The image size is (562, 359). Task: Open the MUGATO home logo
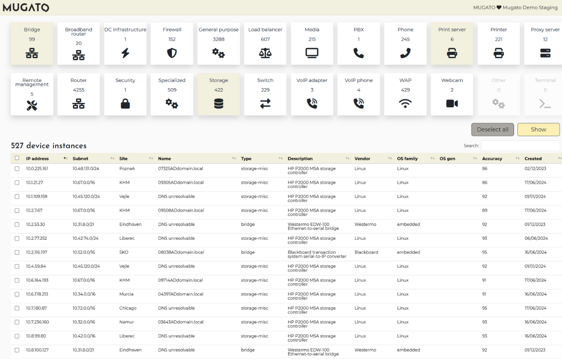coord(26,7)
